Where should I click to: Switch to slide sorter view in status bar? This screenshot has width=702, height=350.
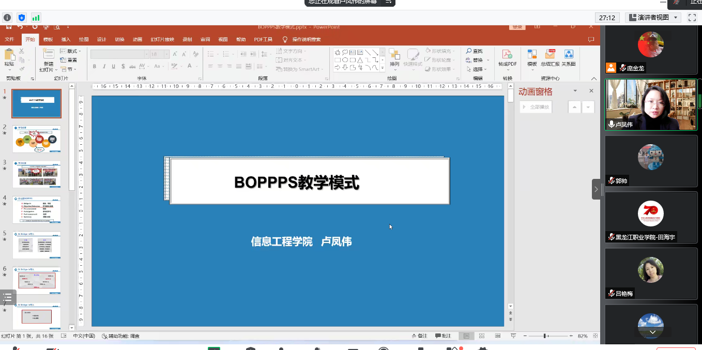click(x=482, y=336)
